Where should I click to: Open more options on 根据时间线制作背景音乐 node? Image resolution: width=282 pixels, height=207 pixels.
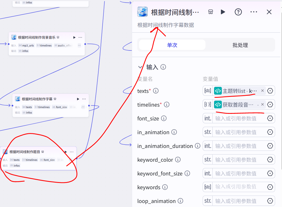coord(80,37)
